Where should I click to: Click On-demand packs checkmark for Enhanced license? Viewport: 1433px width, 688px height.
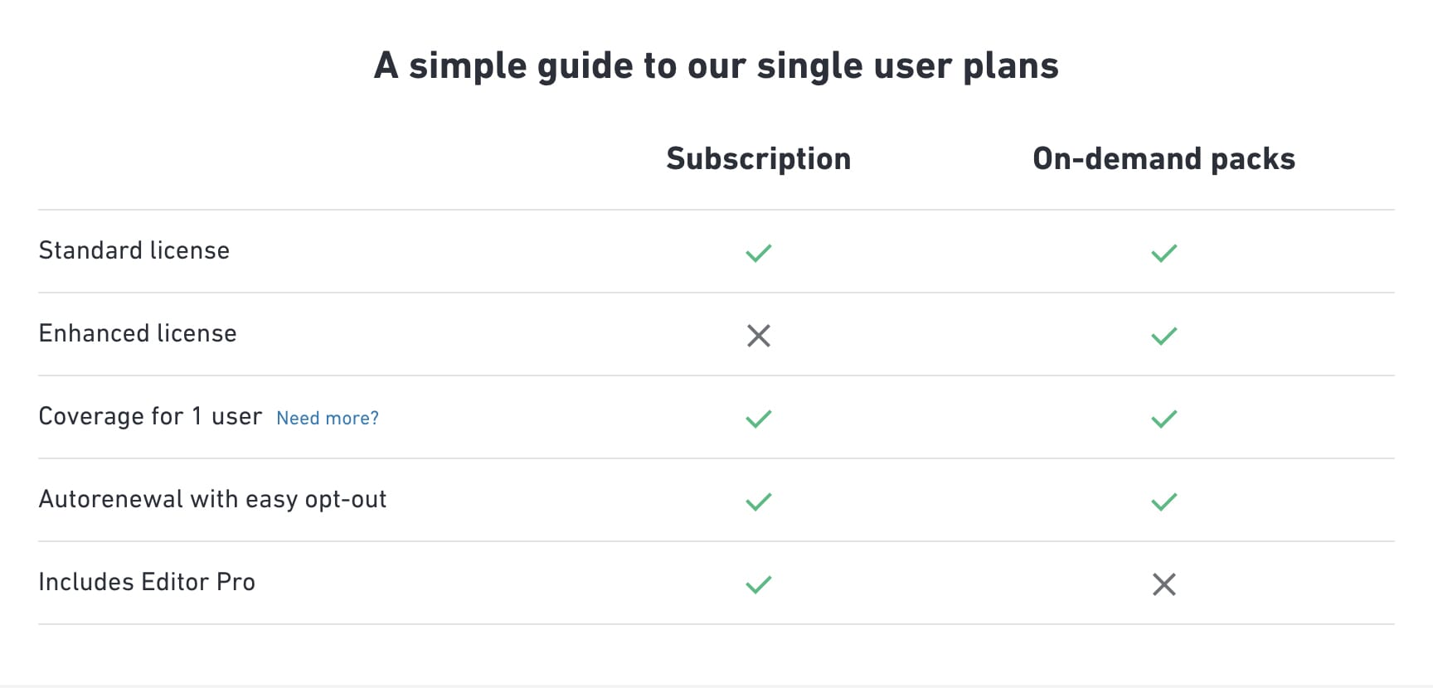(1163, 336)
